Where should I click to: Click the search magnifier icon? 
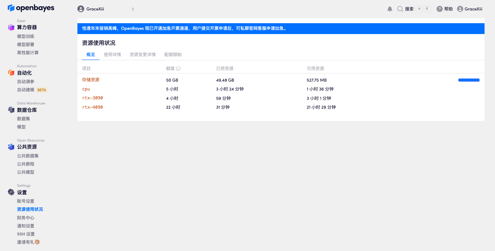point(400,9)
